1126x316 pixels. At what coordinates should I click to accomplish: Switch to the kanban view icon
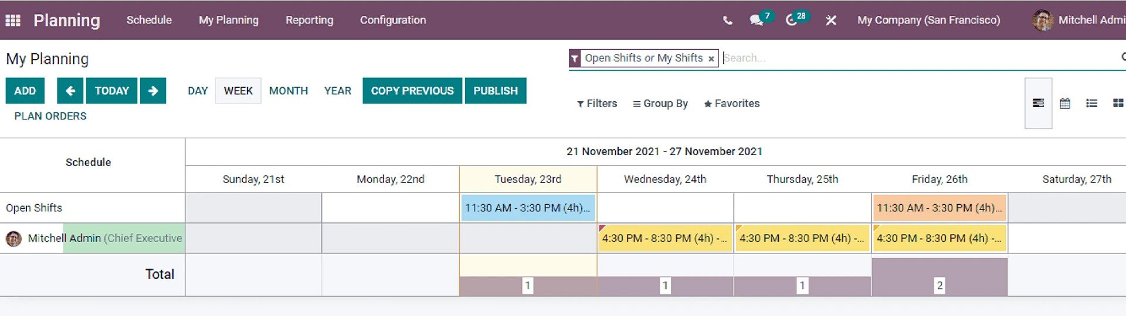[x=1118, y=104]
